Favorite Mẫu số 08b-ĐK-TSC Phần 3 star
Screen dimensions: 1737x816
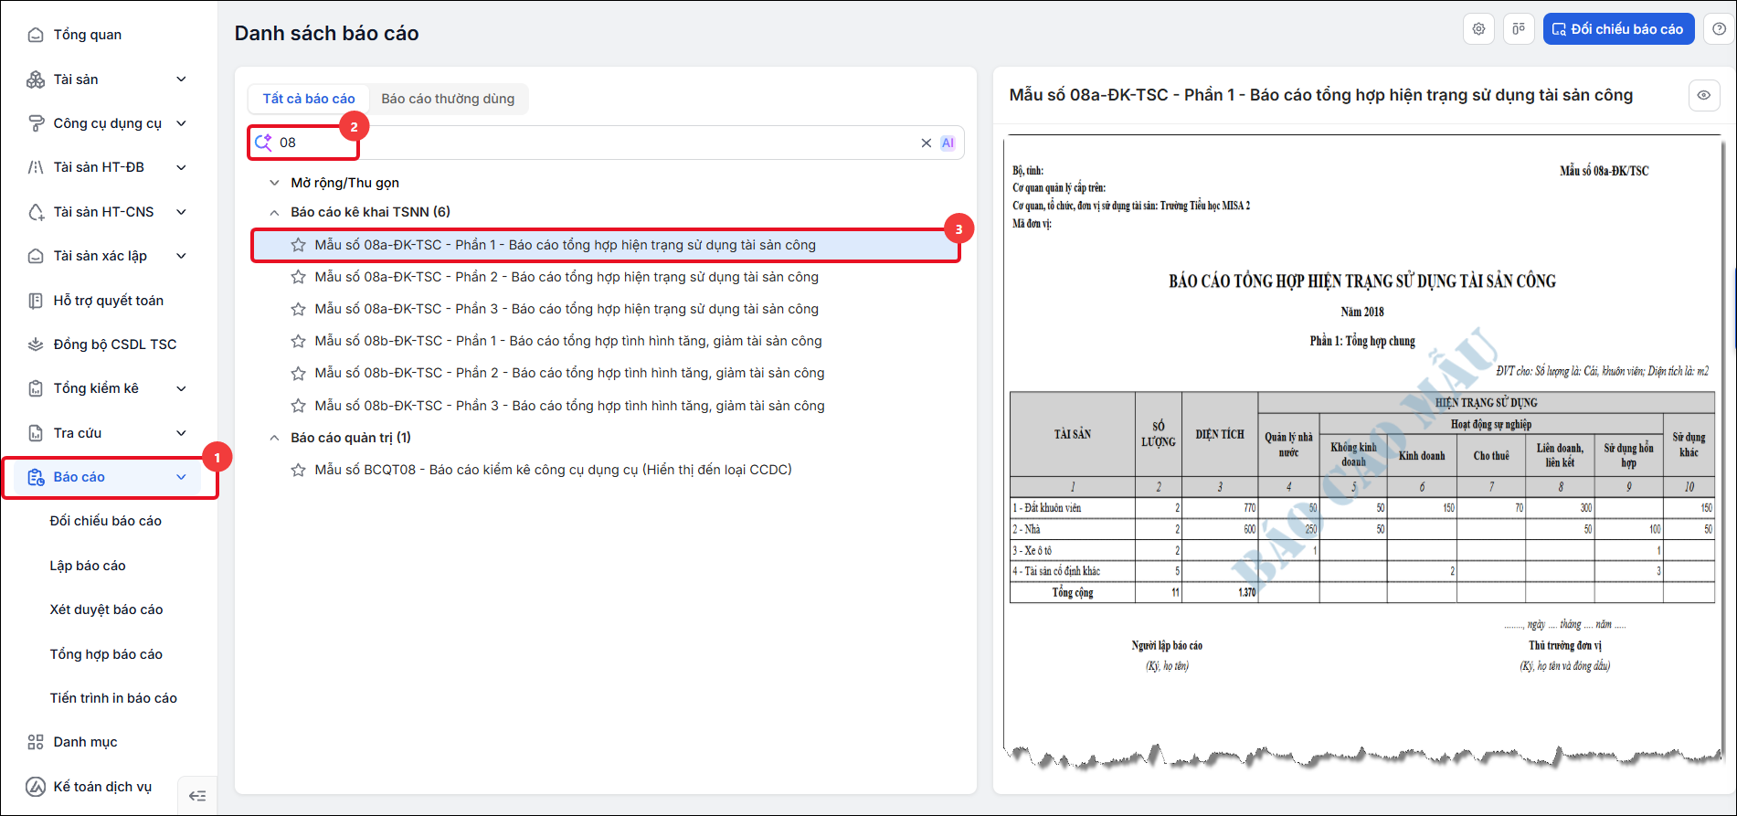tap(298, 406)
